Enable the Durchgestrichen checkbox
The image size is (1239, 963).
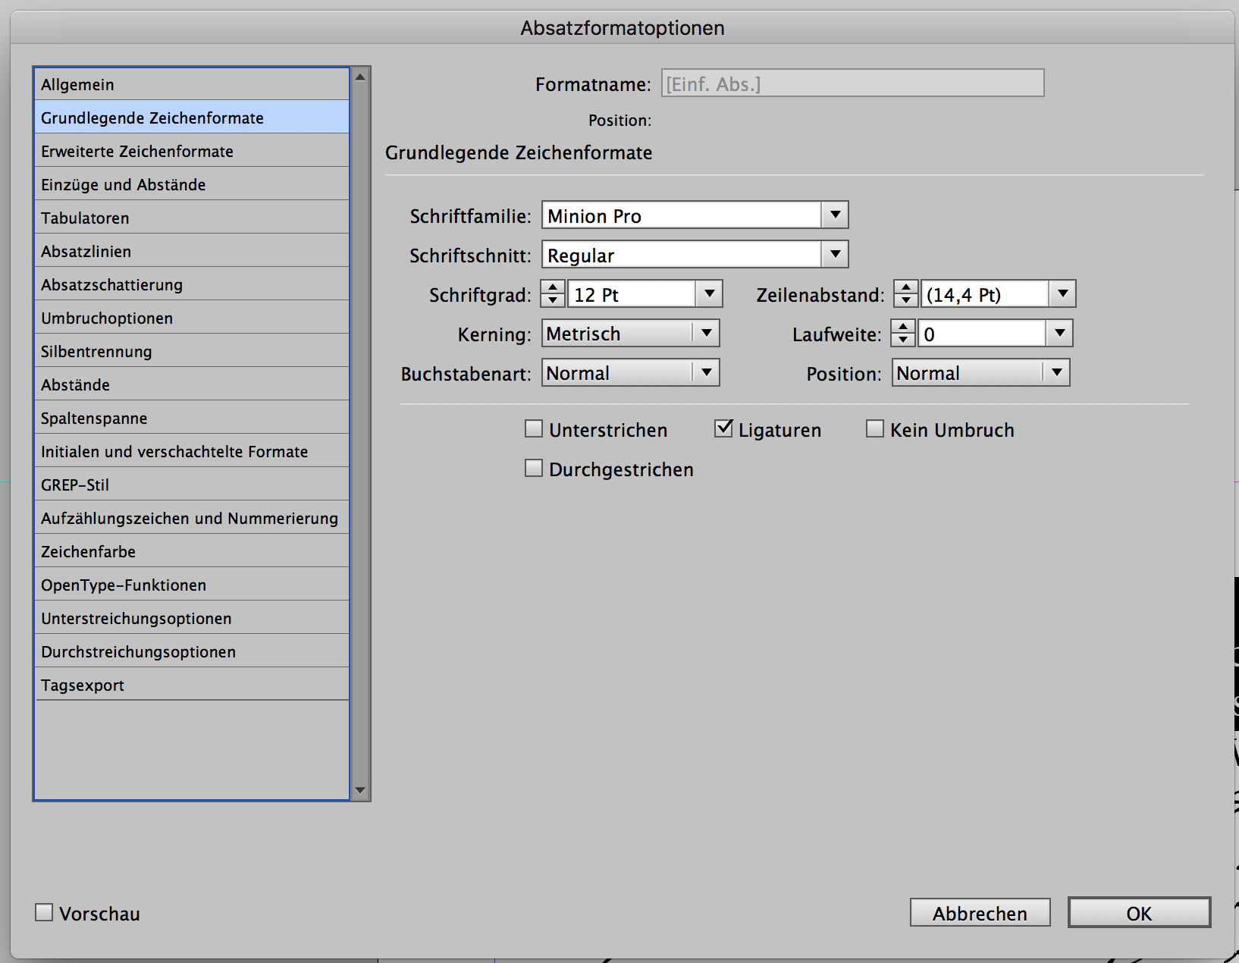pos(534,469)
